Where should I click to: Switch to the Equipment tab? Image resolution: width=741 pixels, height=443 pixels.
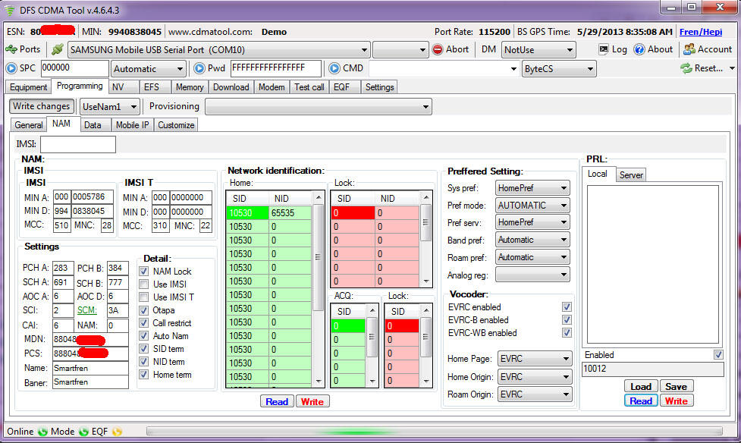[x=28, y=87]
